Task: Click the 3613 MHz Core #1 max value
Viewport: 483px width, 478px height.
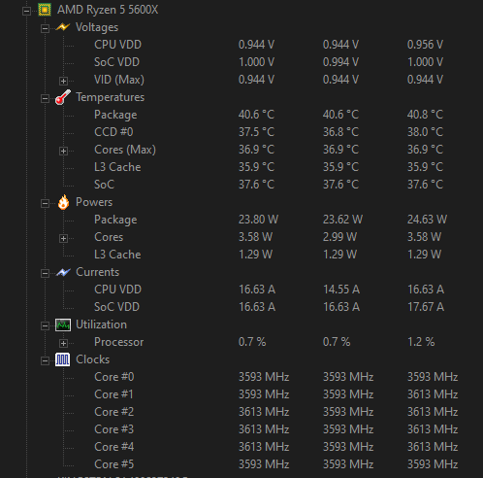Action: tap(433, 394)
